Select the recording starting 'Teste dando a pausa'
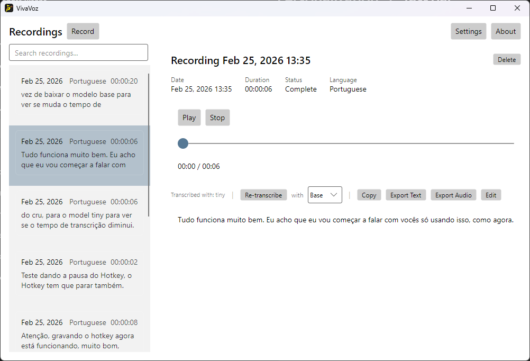The image size is (530, 361). tap(78, 275)
